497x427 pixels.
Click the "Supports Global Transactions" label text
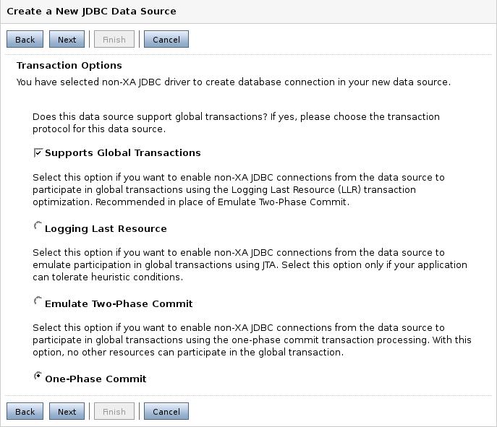click(123, 153)
